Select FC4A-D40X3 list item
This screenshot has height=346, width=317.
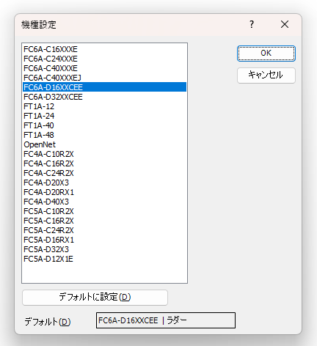104,202
